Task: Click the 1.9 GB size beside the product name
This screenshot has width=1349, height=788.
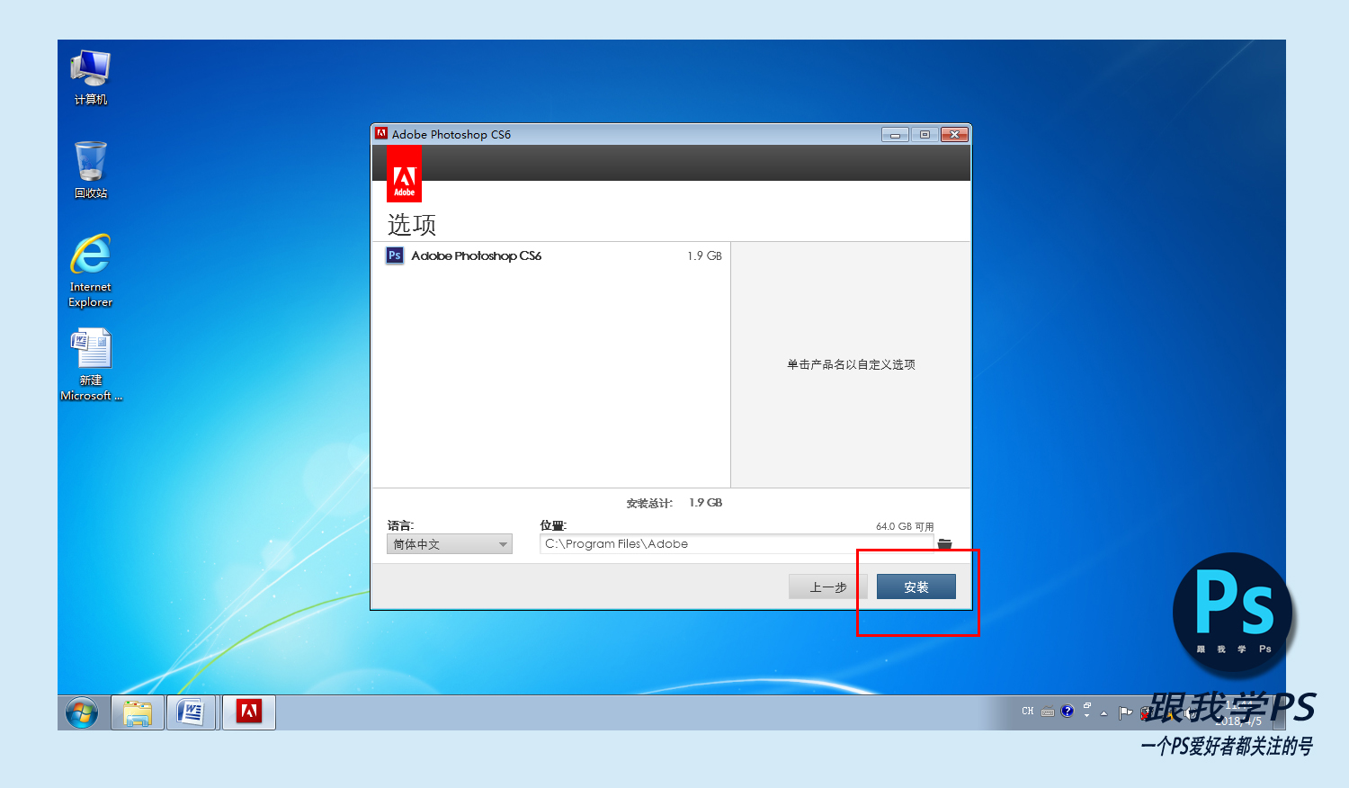Action: [x=705, y=255]
